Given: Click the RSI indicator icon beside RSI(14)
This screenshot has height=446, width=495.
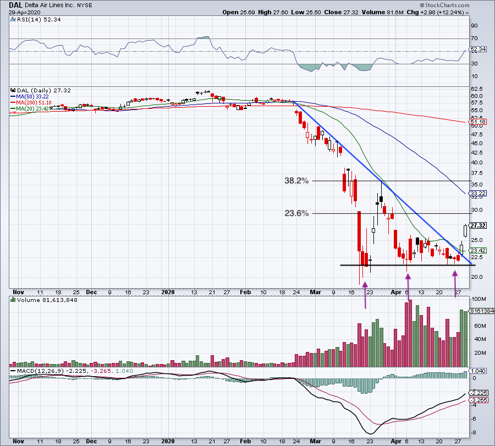Looking at the screenshot, I should (x=13, y=20).
